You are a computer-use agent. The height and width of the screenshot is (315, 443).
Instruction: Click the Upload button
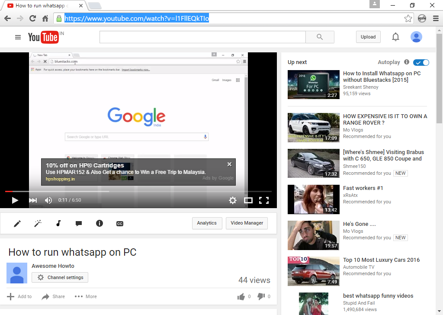tap(368, 37)
